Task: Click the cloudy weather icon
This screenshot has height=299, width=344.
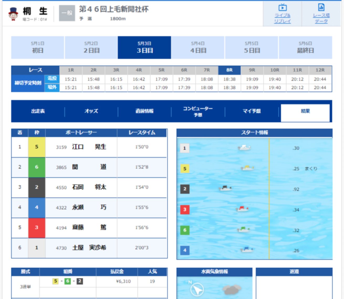Action: tap(232, 290)
